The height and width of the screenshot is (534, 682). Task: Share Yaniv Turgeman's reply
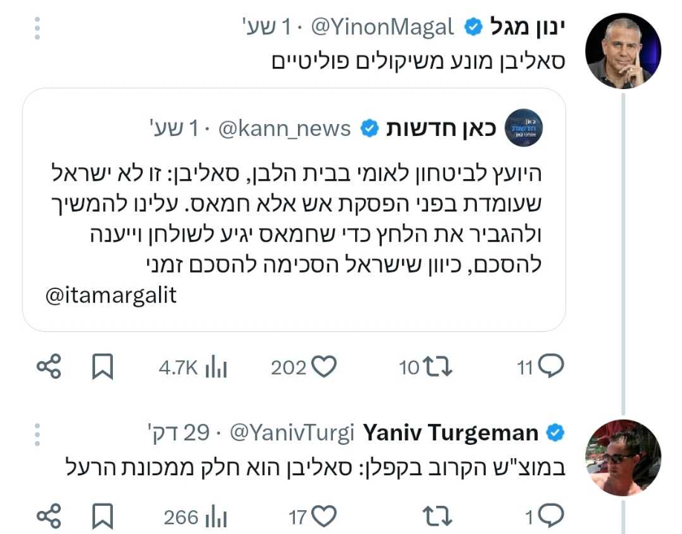(49, 515)
